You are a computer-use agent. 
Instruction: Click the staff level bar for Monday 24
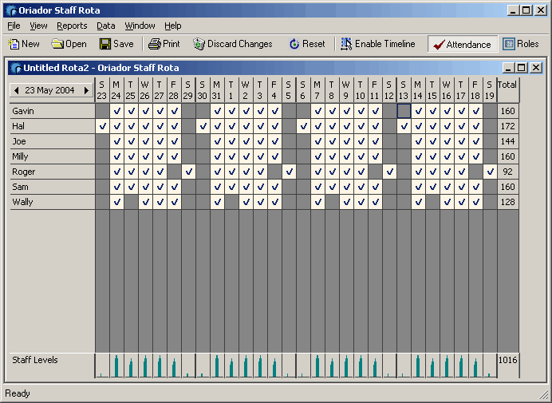pyautogui.click(x=116, y=366)
